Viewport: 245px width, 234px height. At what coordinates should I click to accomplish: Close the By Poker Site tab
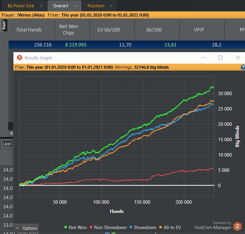(41, 6)
